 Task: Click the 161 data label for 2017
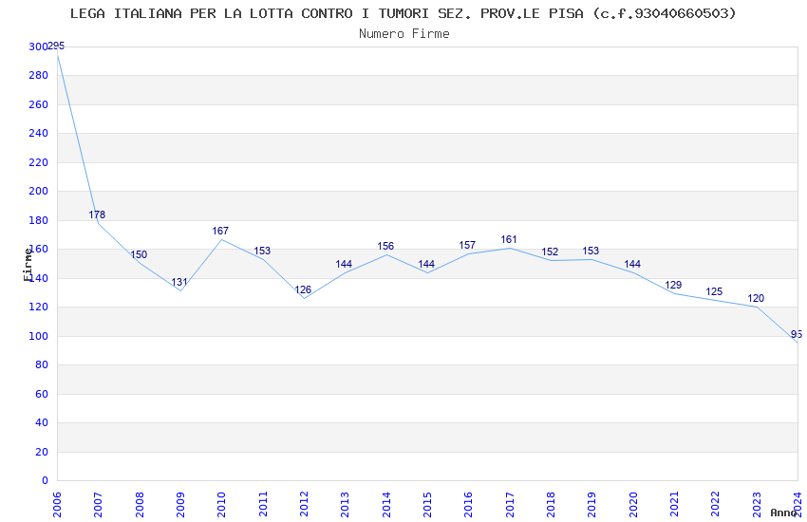click(x=509, y=239)
